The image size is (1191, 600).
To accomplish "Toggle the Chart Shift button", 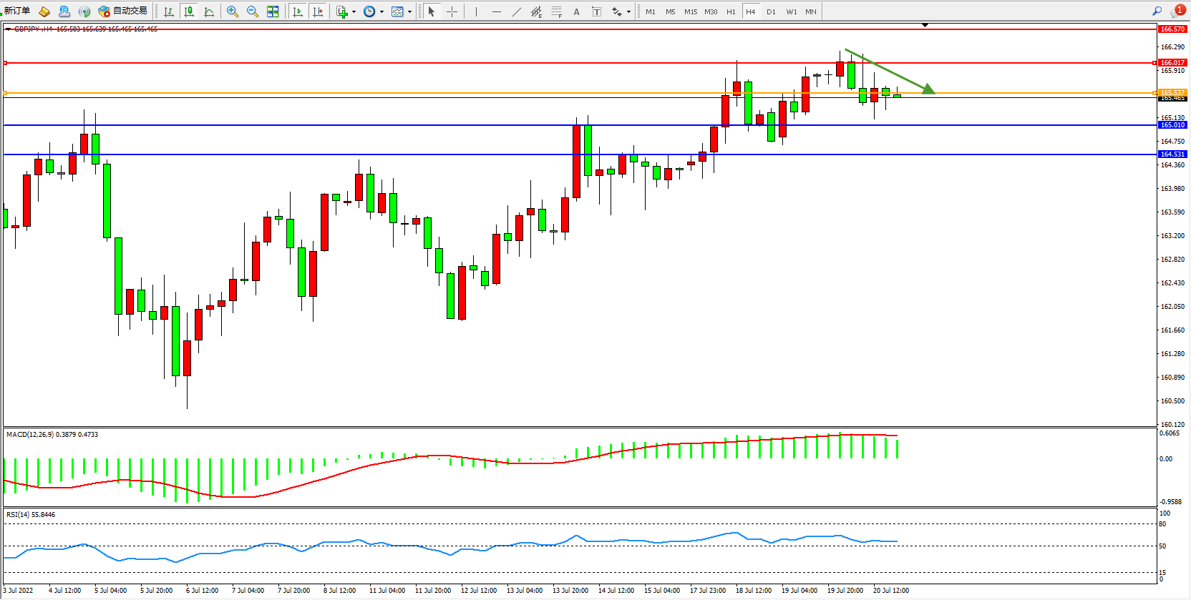I will [x=318, y=11].
